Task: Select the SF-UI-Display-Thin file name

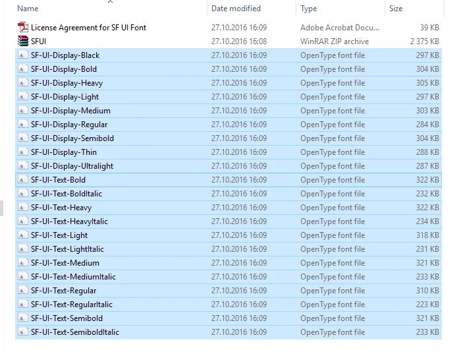Action: [64, 152]
